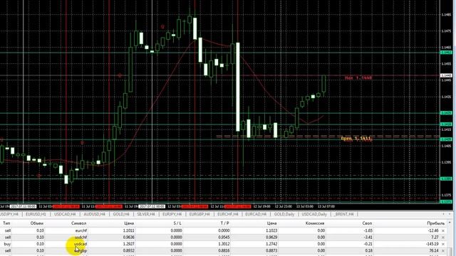Image resolution: width=456 pixels, height=256 pixels.
Task: Select the orange Open 1.1411 order line label
Action: (356, 139)
